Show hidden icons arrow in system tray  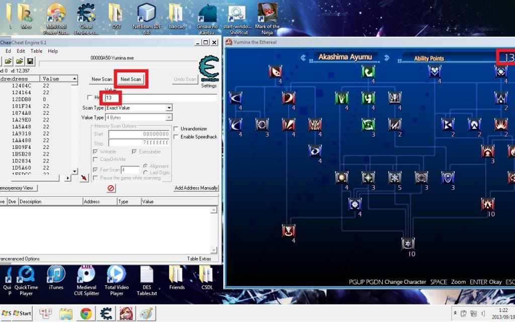pyautogui.click(x=455, y=313)
